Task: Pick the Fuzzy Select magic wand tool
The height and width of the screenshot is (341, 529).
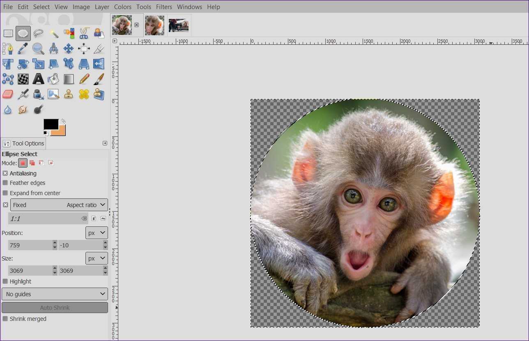Action: point(54,33)
